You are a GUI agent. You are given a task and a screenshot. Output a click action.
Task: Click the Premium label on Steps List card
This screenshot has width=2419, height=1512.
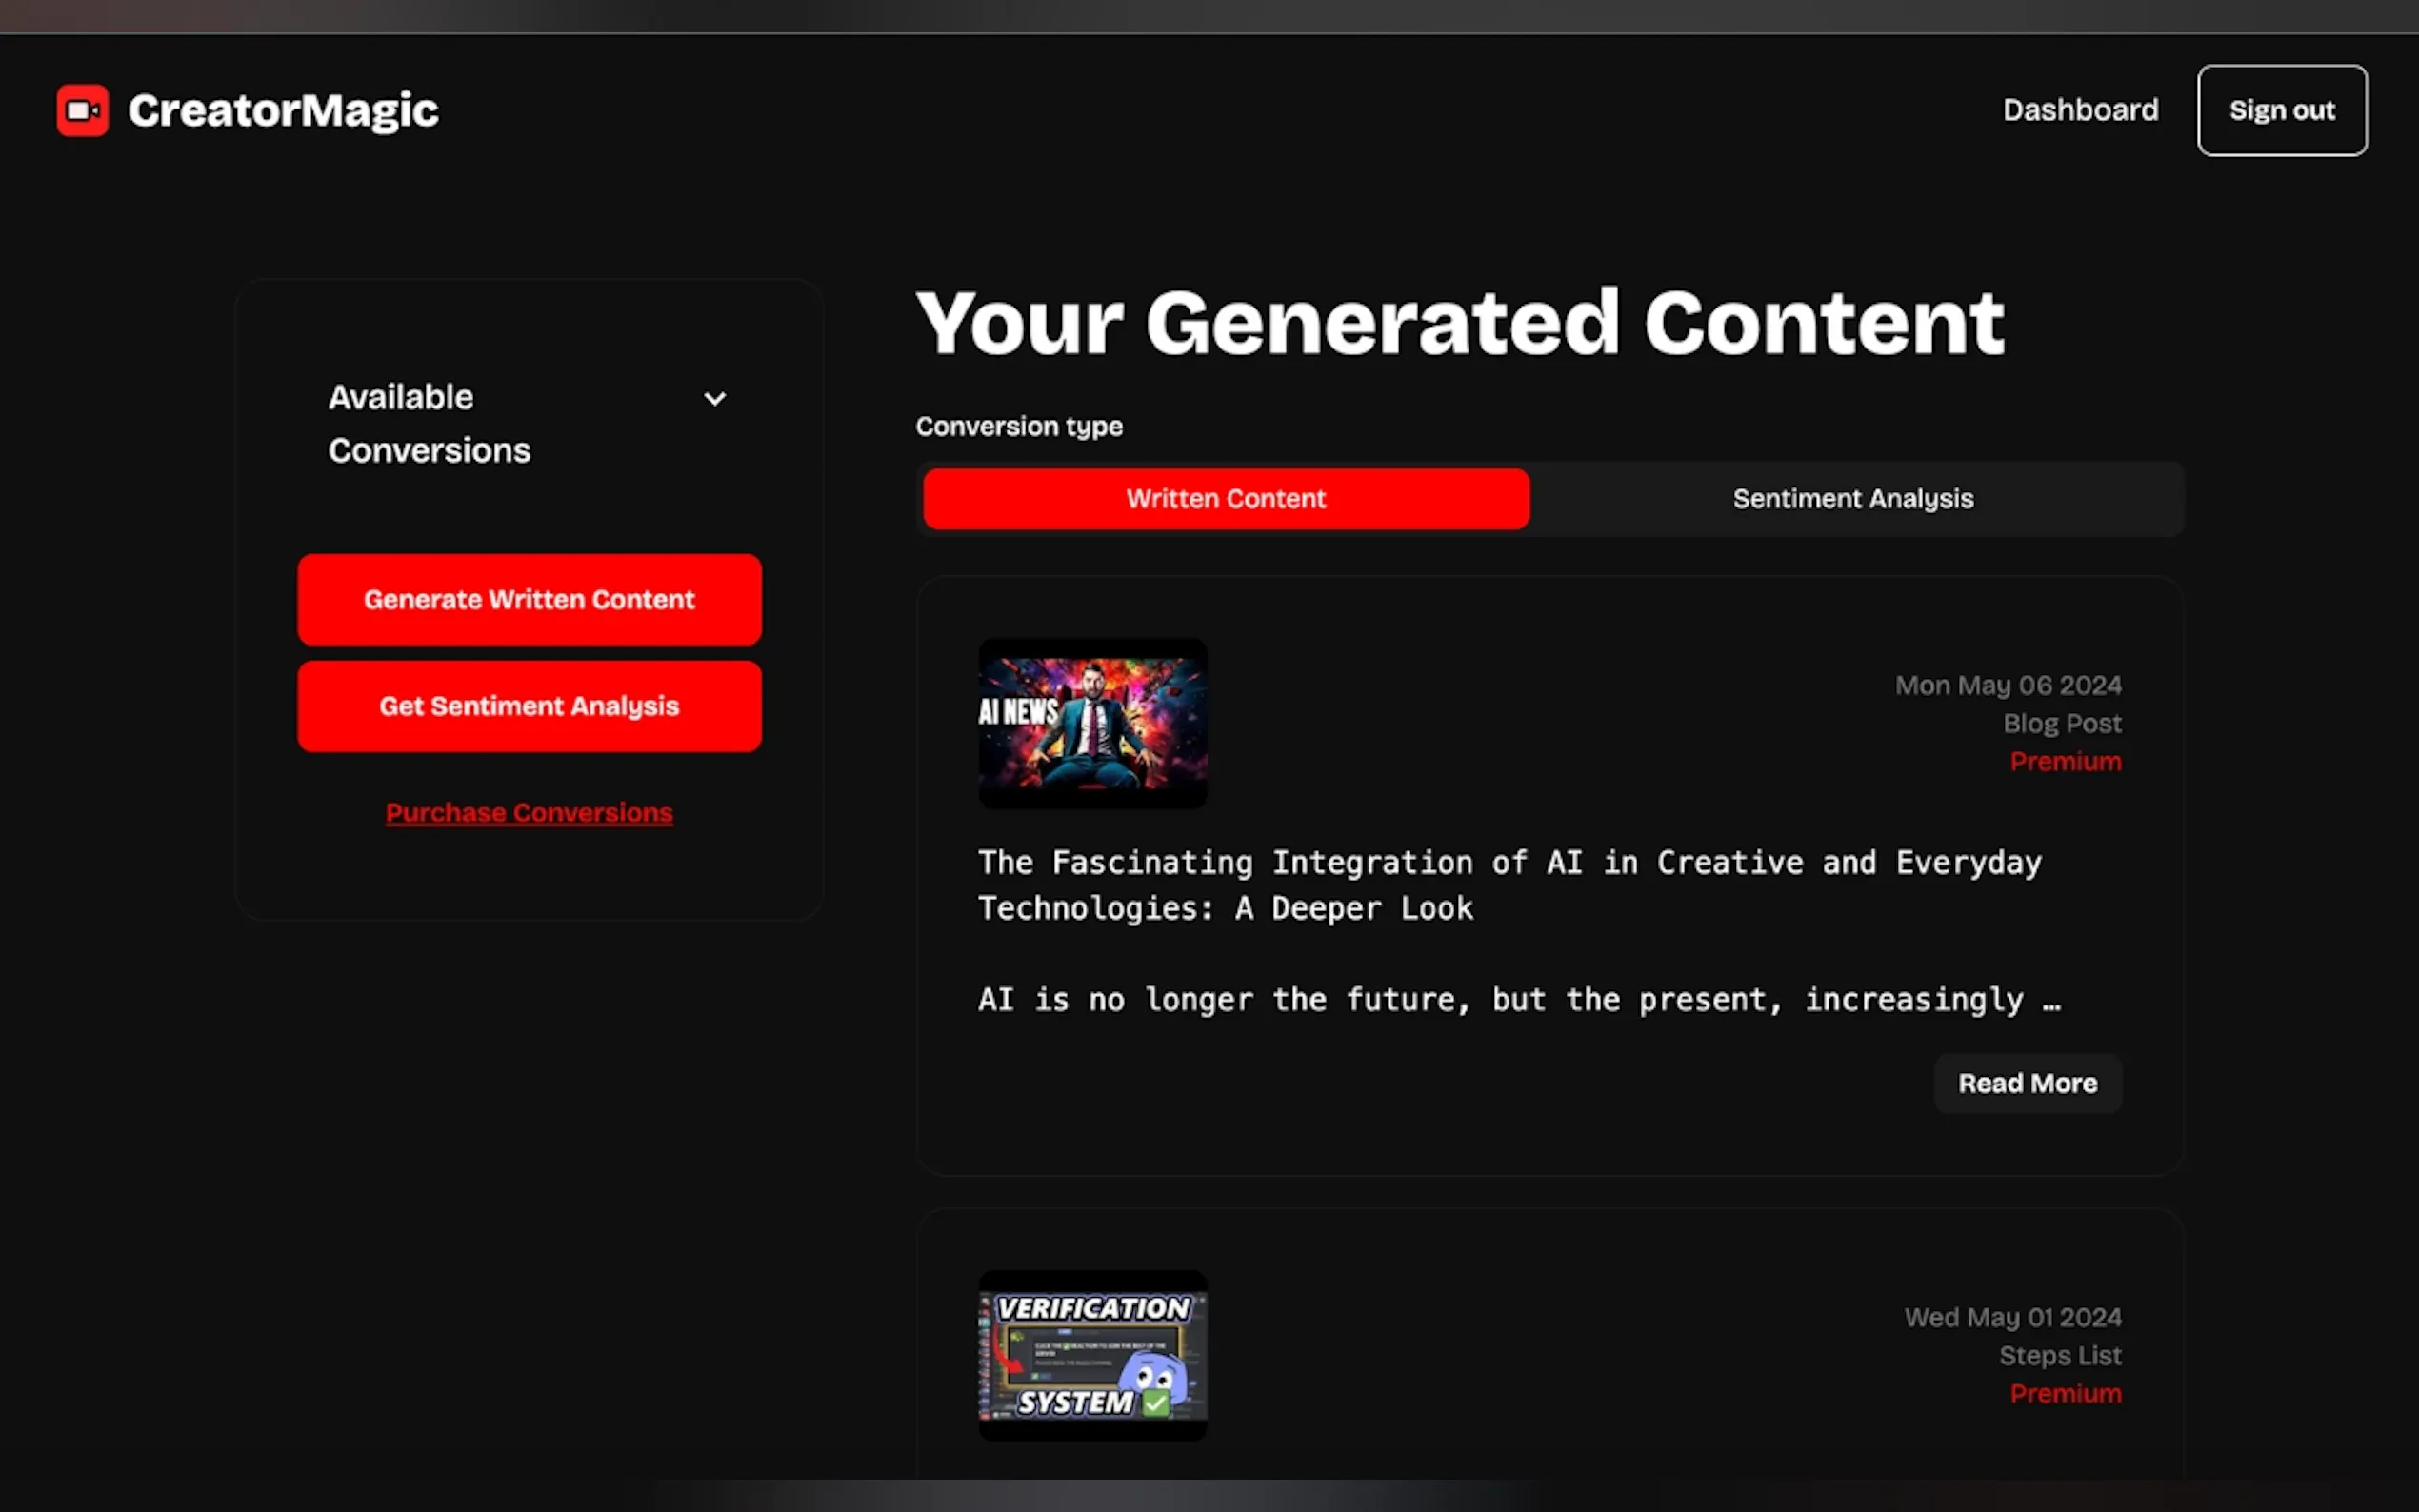(2065, 1393)
